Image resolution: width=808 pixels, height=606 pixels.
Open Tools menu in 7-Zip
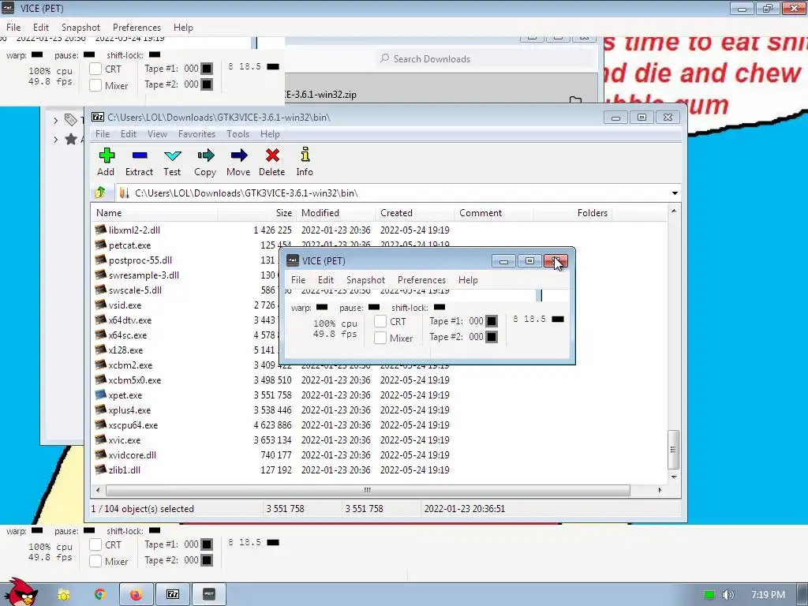238,134
